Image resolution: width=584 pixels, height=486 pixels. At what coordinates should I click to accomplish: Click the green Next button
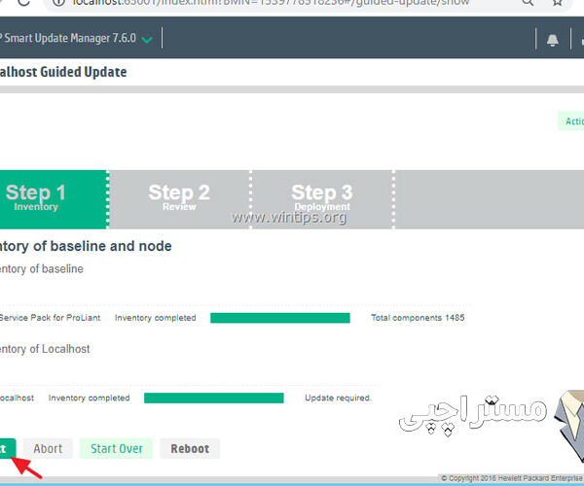tap(7, 448)
